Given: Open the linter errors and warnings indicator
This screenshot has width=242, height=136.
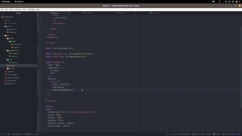Looking at the screenshot, I should (28, 134).
